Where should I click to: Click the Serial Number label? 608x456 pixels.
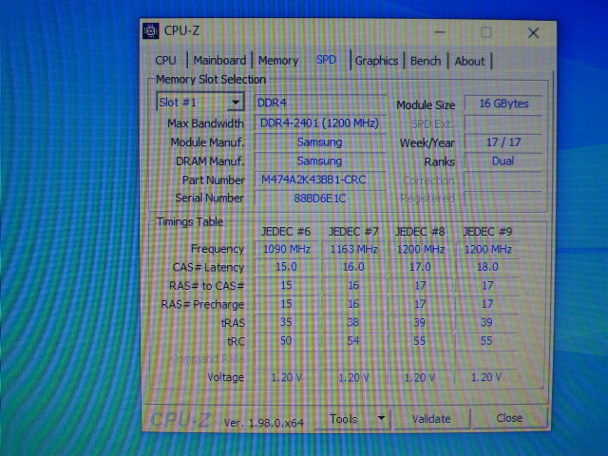click(x=209, y=199)
